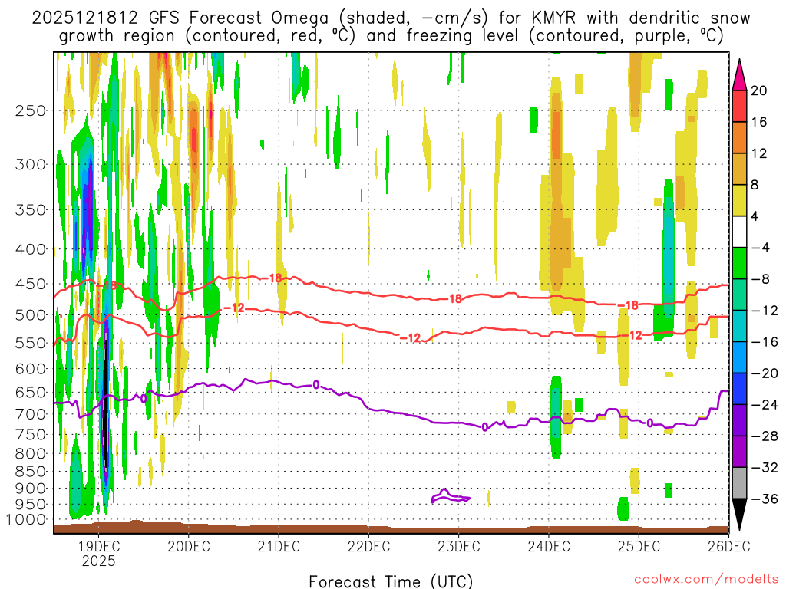The image size is (786, 589).
Task: Click the 25DEC axis label
Action: pyautogui.click(x=639, y=546)
